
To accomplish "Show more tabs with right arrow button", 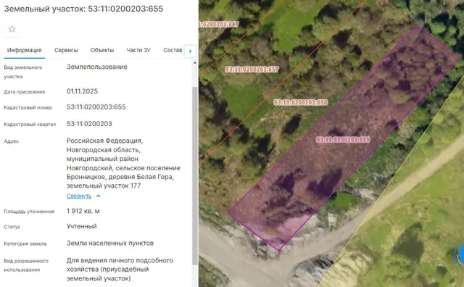I will 190,51.
